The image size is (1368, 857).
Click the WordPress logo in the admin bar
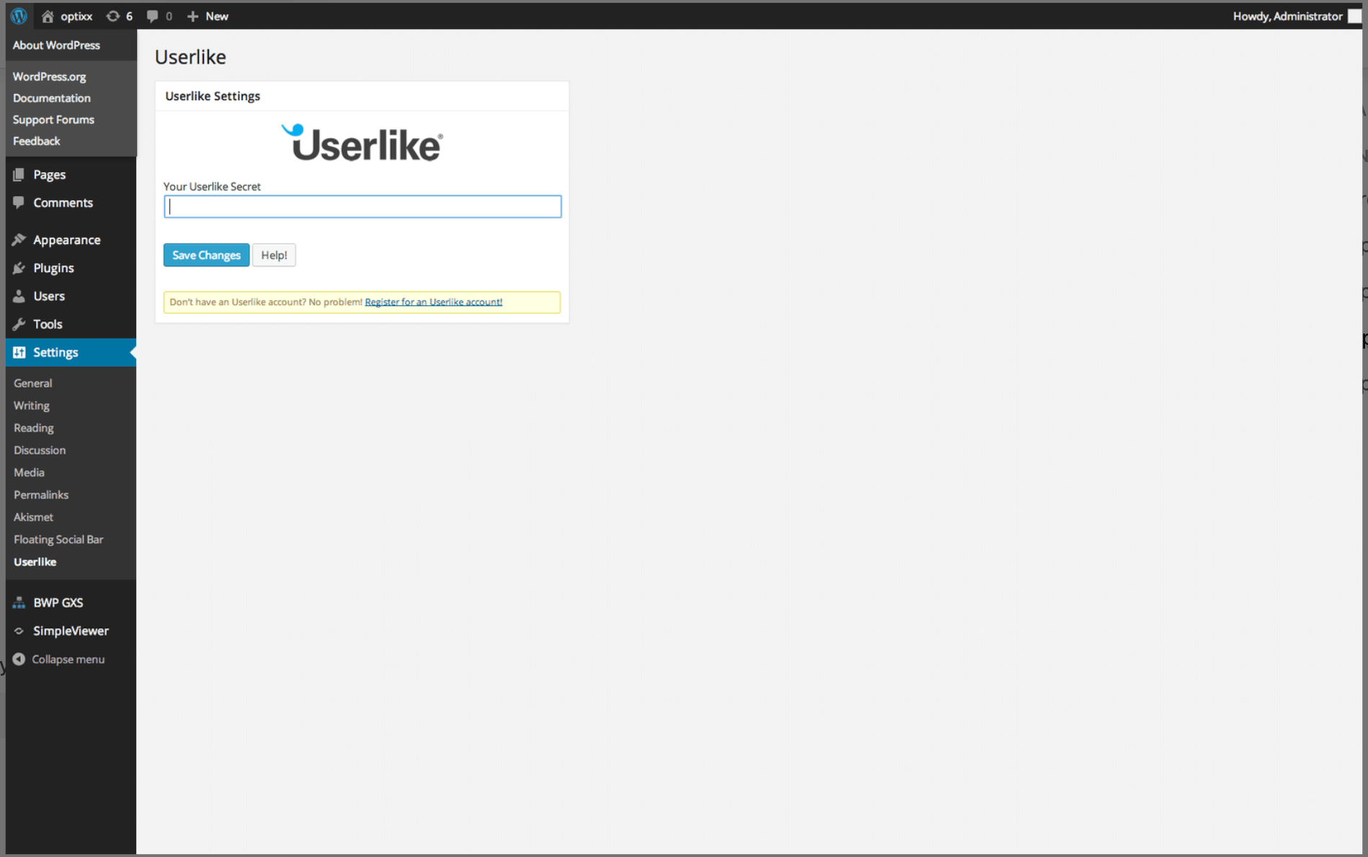tap(18, 16)
